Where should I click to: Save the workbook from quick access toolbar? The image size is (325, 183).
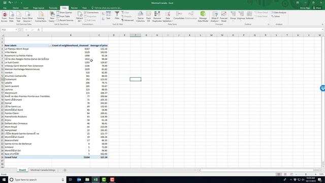click(x=5, y=3)
